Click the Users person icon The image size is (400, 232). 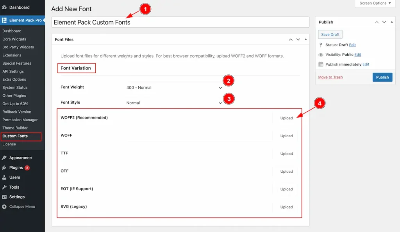point(4,177)
